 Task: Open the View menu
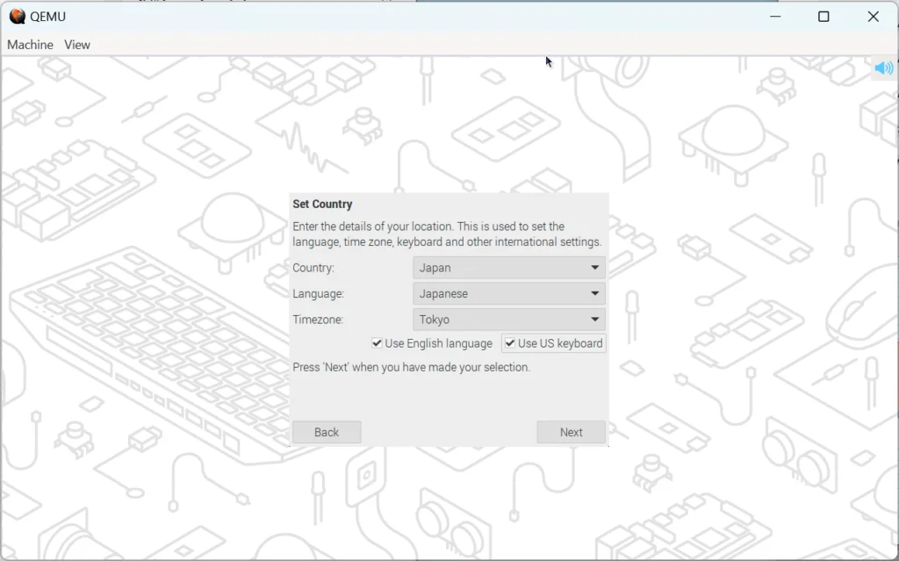point(77,45)
